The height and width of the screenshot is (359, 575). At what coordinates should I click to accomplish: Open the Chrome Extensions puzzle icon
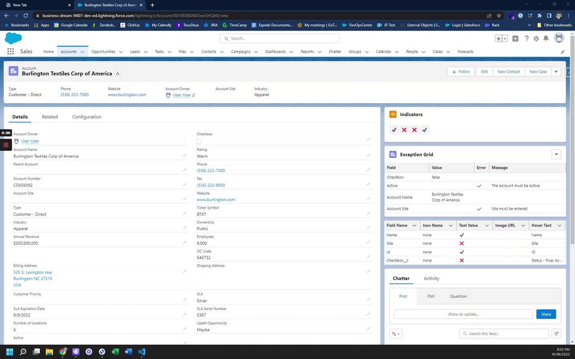[x=540, y=15]
